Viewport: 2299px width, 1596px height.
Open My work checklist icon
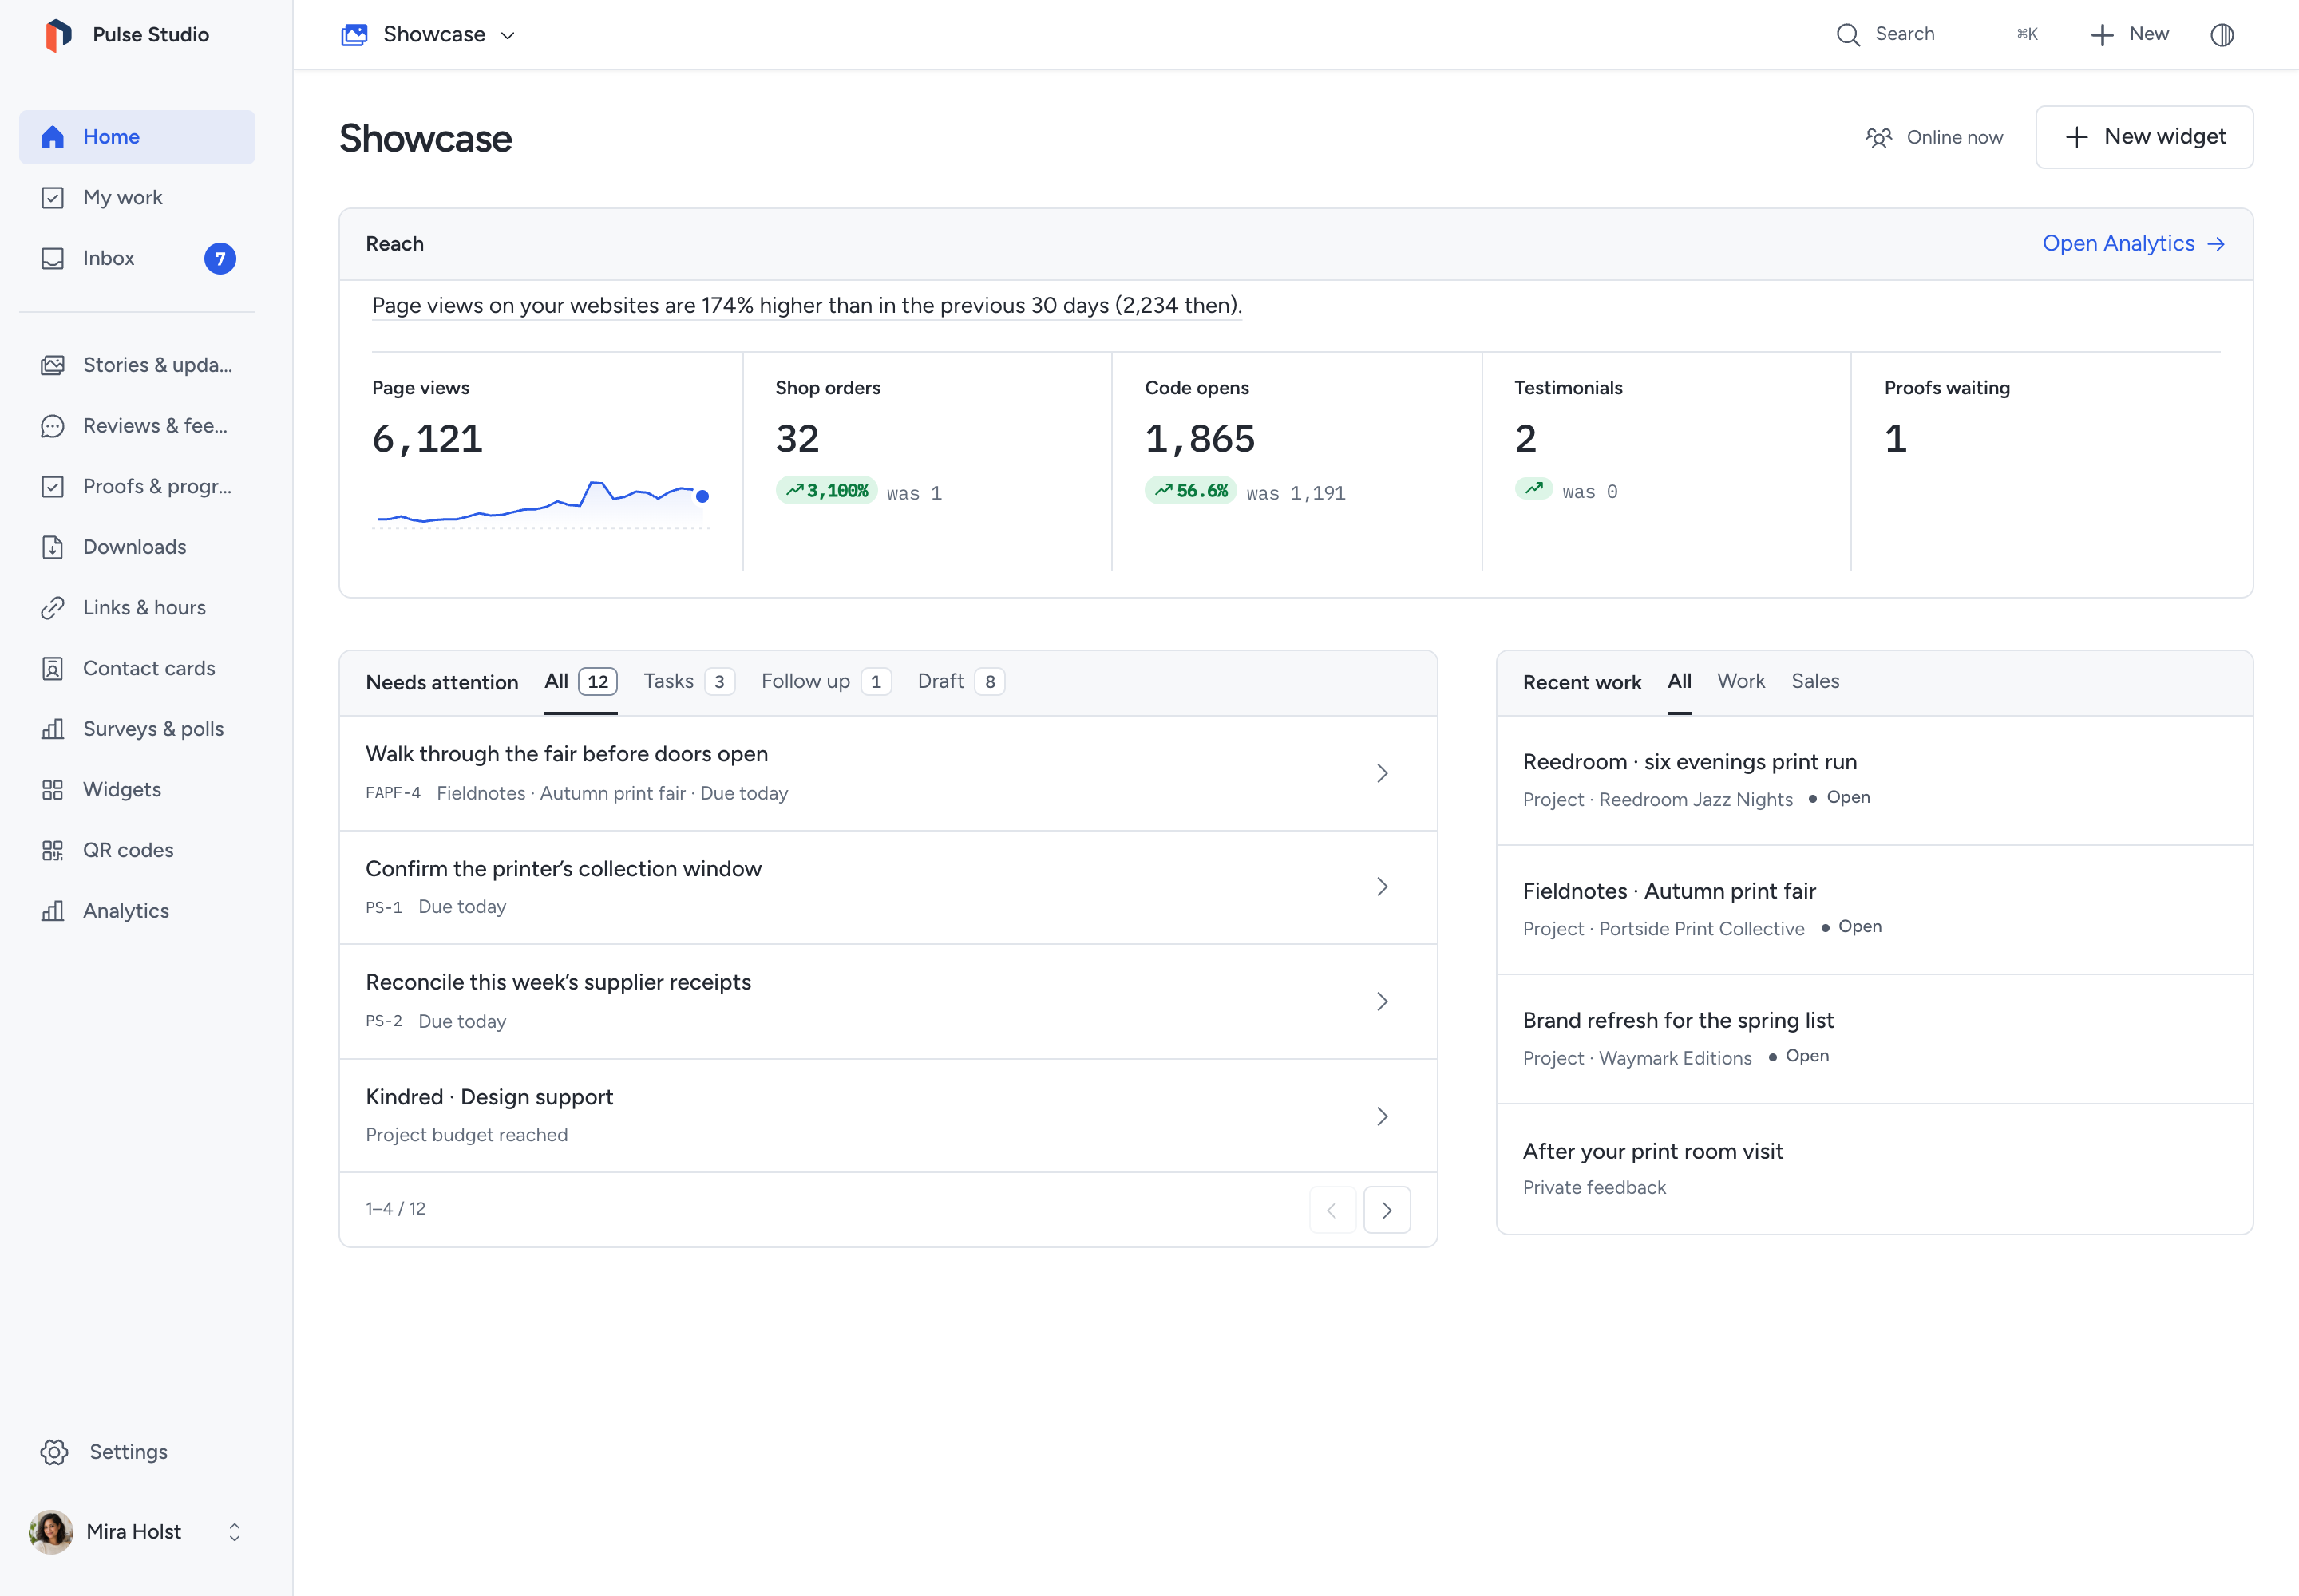[x=53, y=198]
